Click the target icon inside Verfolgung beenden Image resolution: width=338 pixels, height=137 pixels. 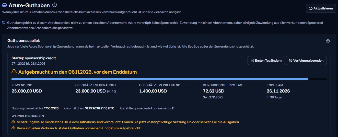tap(290, 61)
